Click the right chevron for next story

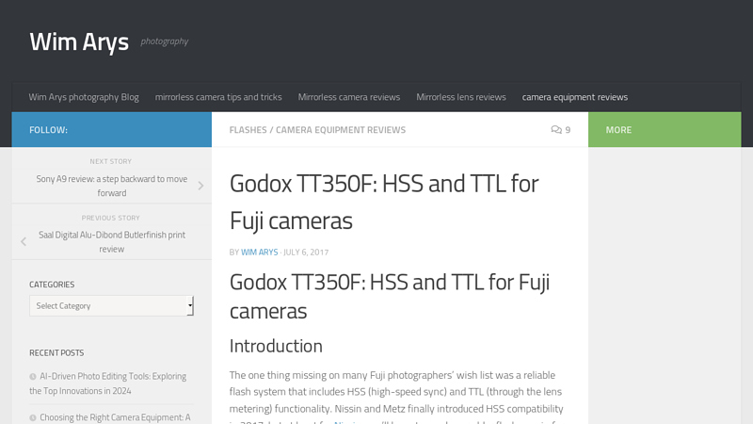[x=200, y=186]
